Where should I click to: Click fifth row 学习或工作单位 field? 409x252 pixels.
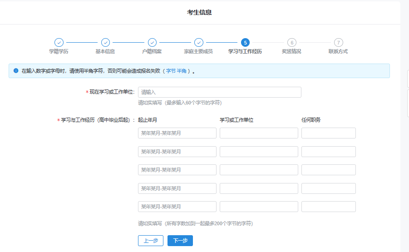[259, 207]
